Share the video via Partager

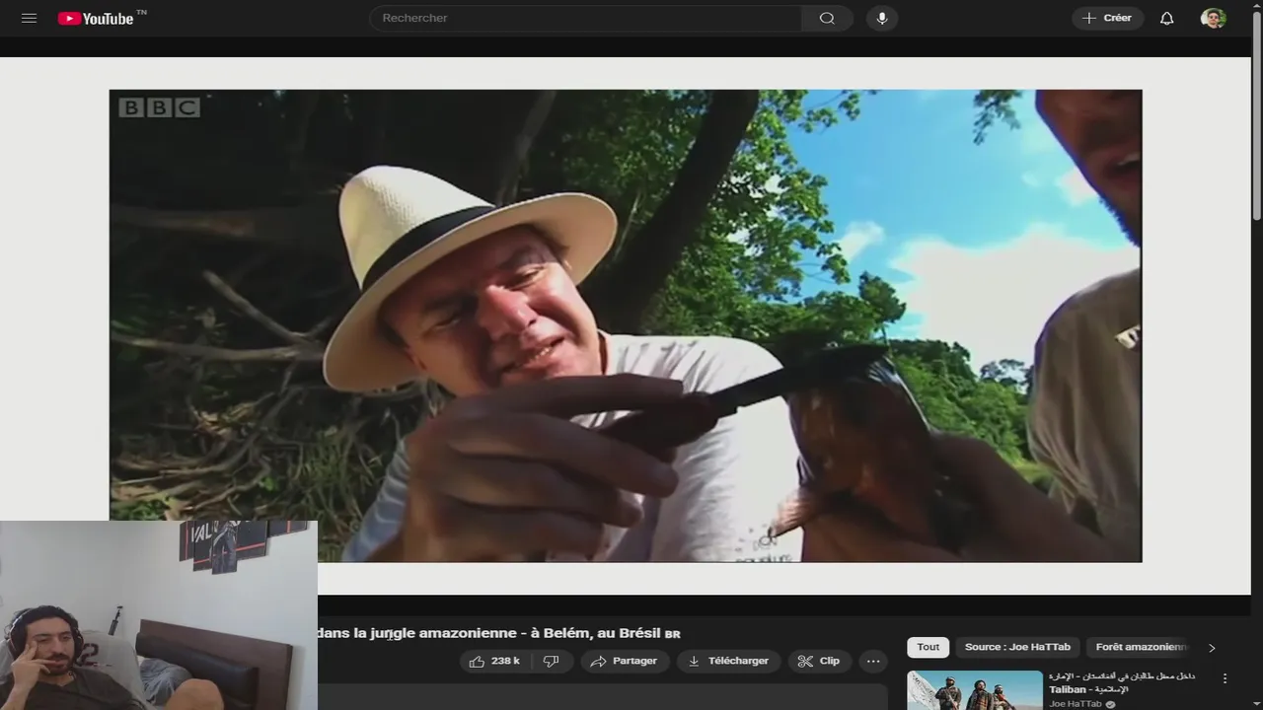625,661
